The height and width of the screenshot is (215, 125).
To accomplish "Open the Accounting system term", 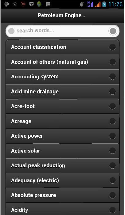I will (62, 77).
